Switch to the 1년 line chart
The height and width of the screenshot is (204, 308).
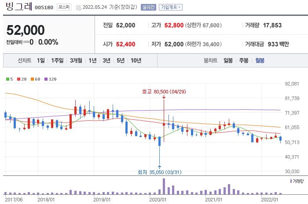click(x=92, y=60)
